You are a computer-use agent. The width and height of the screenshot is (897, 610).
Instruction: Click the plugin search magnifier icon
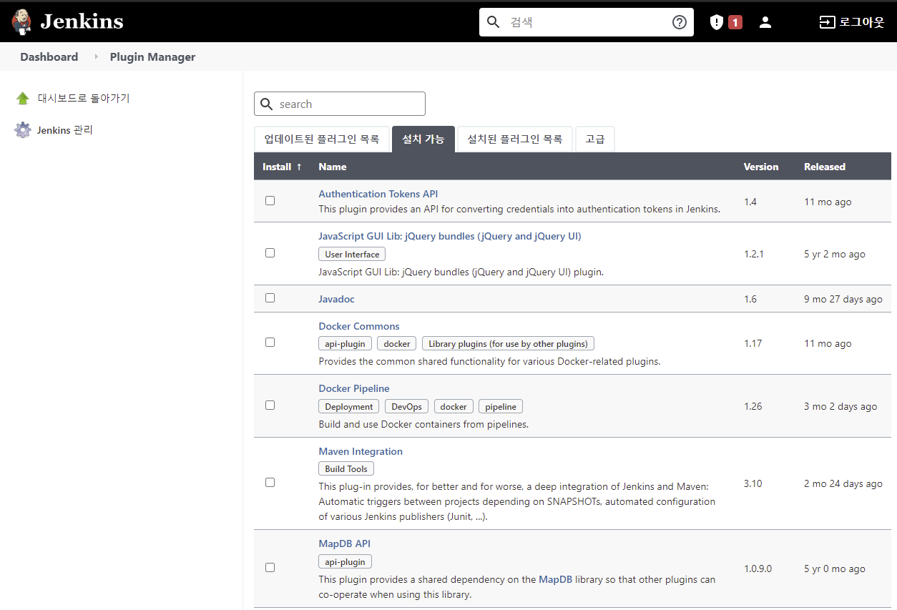tap(267, 104)
